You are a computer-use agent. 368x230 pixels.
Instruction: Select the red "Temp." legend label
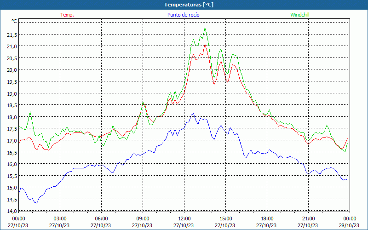coord(67,15)
